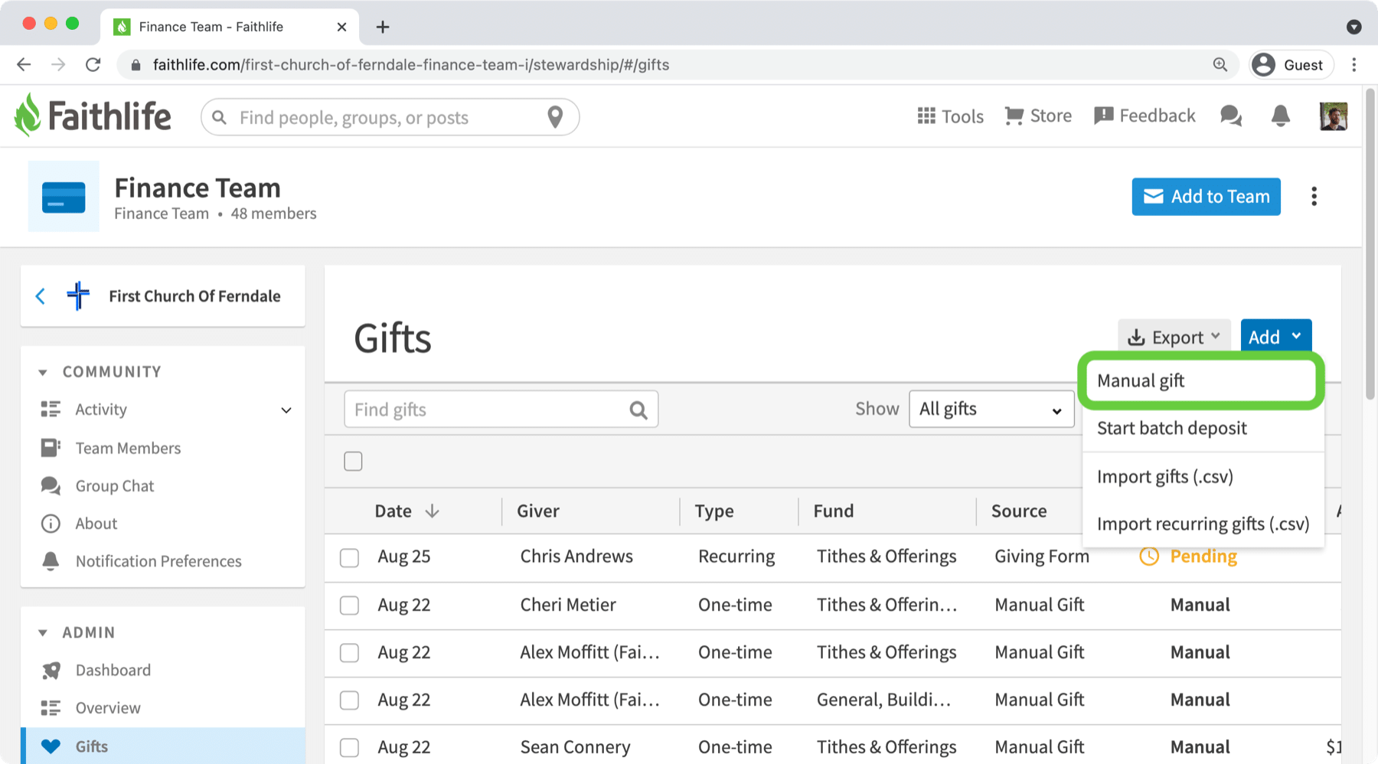
Task: Click the Add to Team button
Action: pyautogui.click(x=1207, y=197)
